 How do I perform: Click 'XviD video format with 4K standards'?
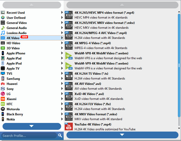click(99, 99)
